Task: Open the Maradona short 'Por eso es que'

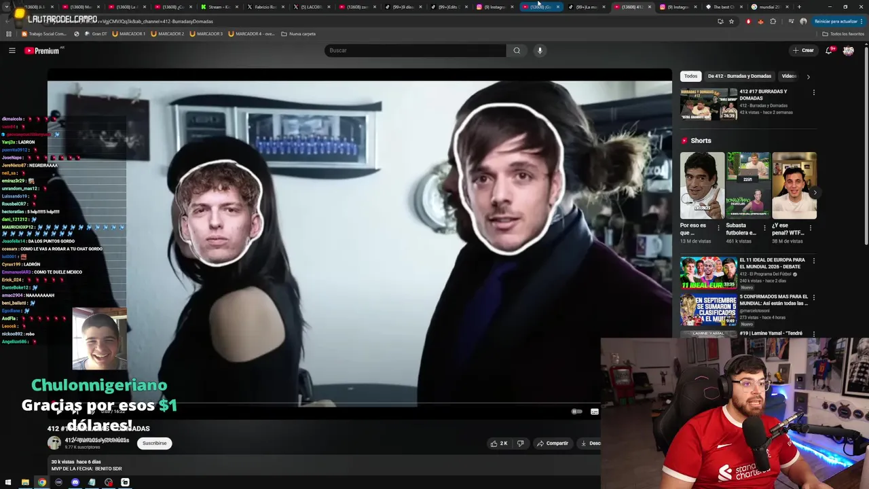Action: [702, 185]
